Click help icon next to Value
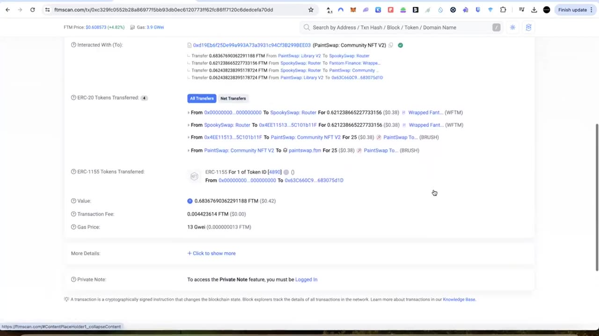 click(x=73, y=201)
